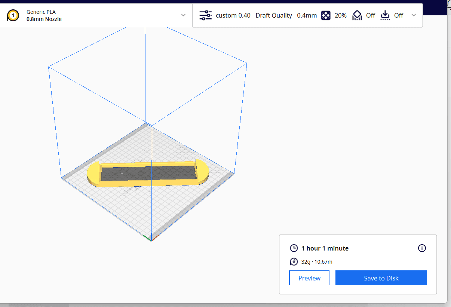Screen dimensions: 451x307
Task: Click the support structure icon
Action: point(358,15)
